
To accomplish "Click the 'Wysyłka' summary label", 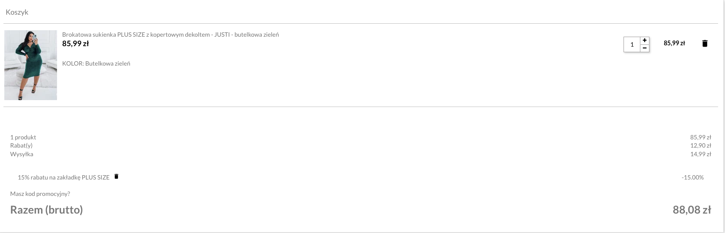I will pos(22,154).
